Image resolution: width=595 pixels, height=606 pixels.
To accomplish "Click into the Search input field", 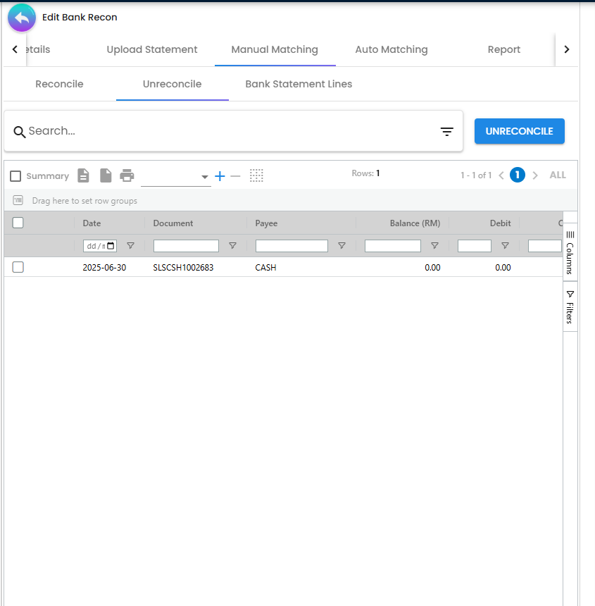I will point(225,131).
